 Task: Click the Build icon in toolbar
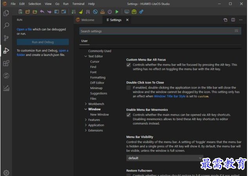pos(88,12)
